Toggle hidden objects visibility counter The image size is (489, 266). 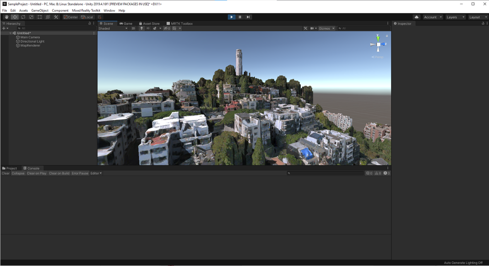(x=167, y=28)
